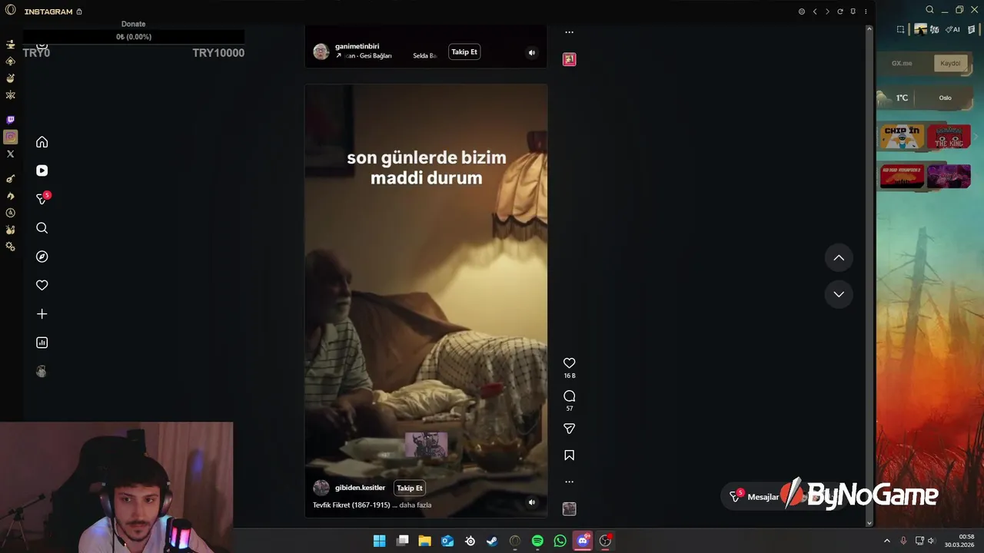The width and height of the screenshot is (984, 553).
Task: Show next game tiles with right chevron
Action: (976, 137)
